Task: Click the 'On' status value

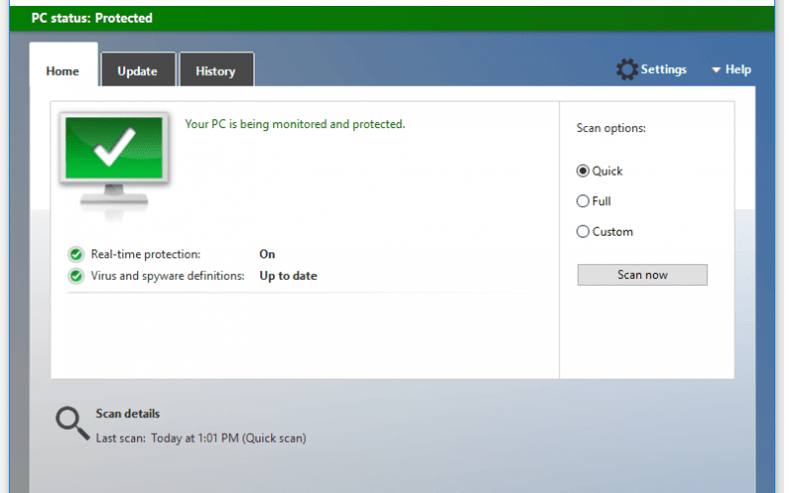Action: (267, 254)
